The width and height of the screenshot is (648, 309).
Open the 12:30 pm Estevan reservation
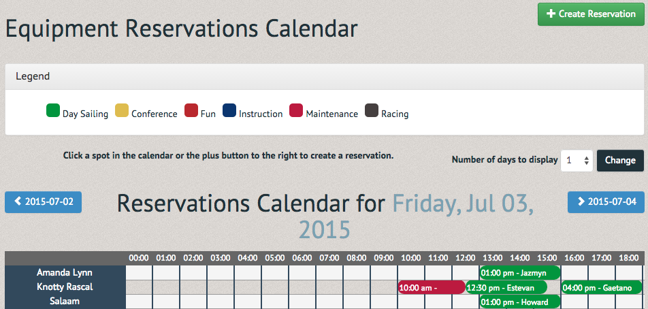[x=506, y=287]
